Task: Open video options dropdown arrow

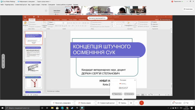Action: click(x=94, y=103)
